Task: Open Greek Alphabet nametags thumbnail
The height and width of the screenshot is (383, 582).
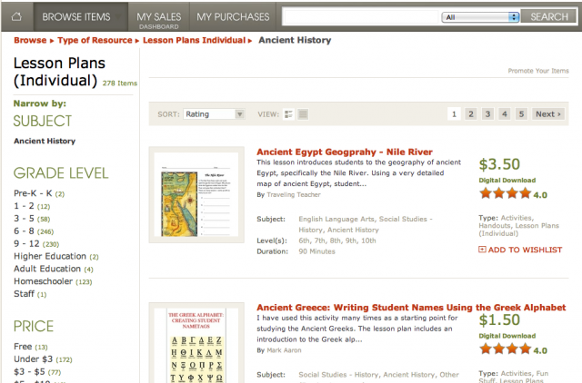Action: (196, 345)
